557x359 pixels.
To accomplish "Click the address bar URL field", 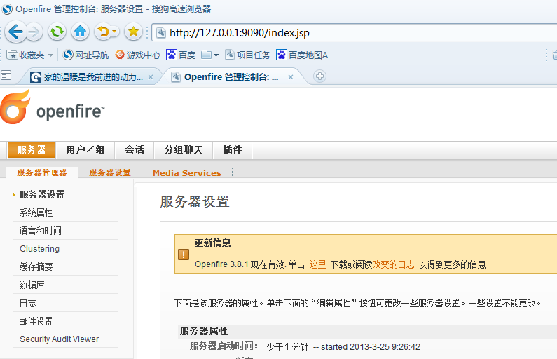I will click(355, 33).
